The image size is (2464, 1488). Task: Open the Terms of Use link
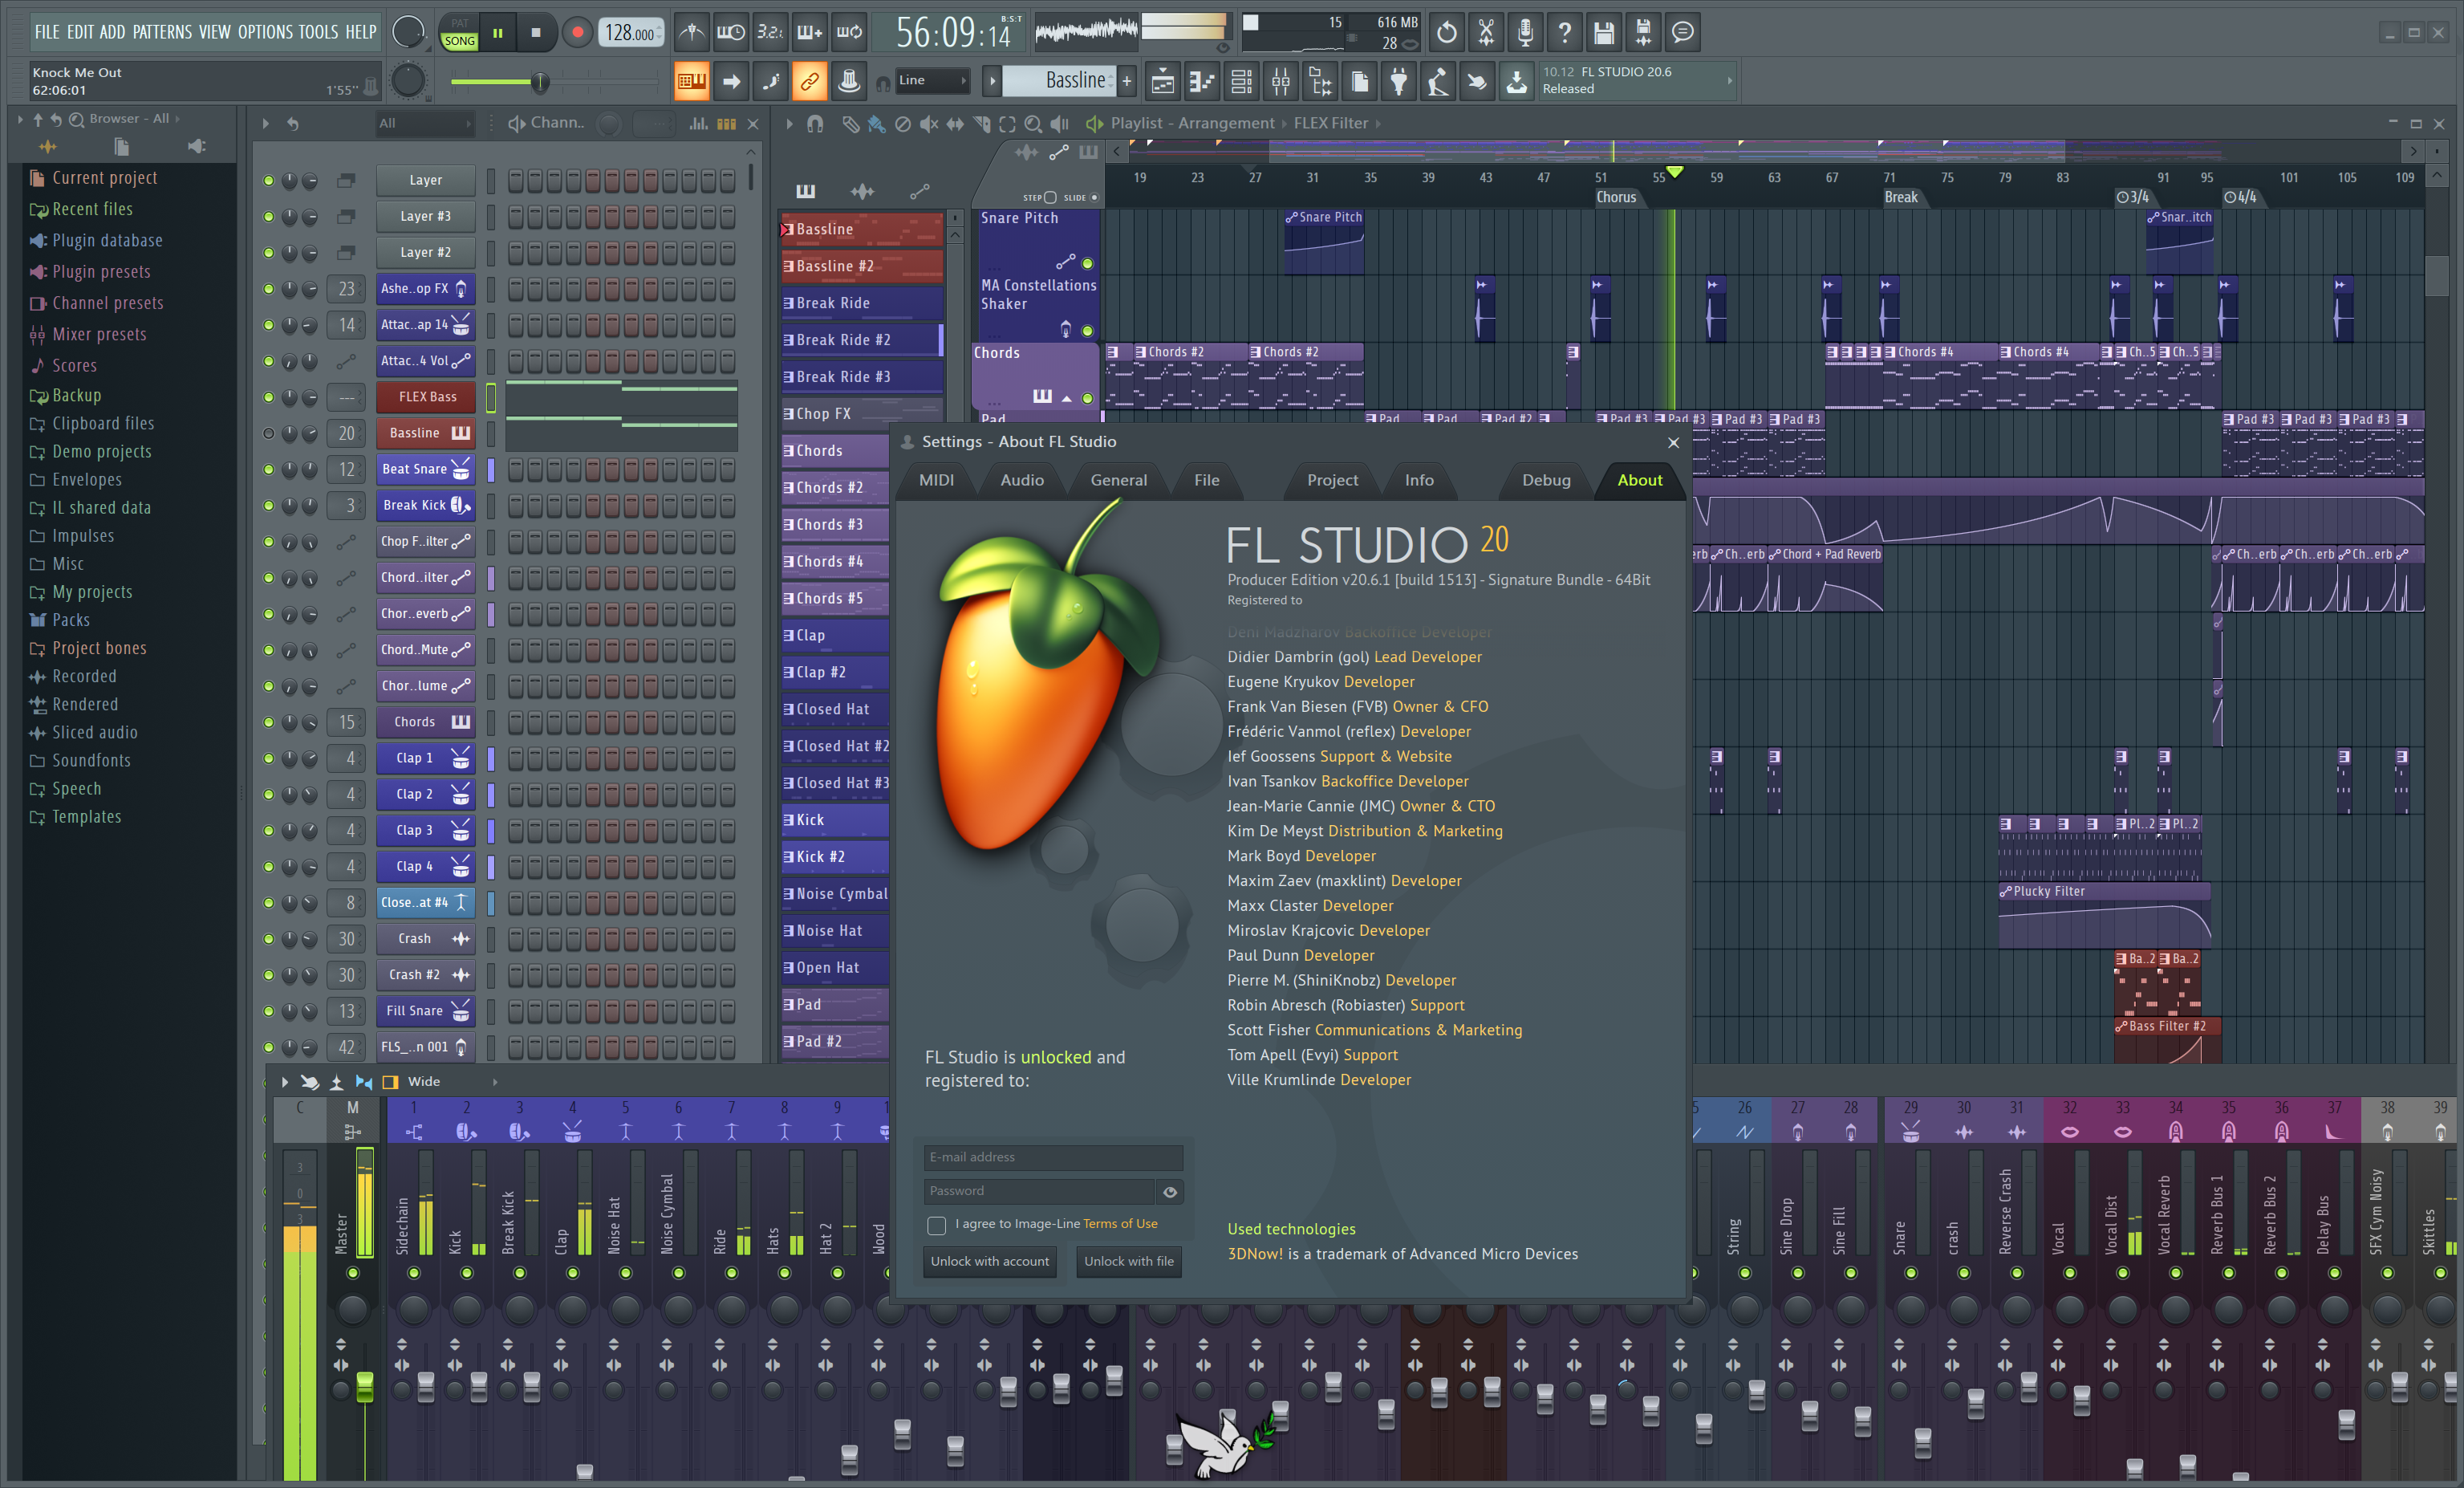[x=1119, y=1224]
